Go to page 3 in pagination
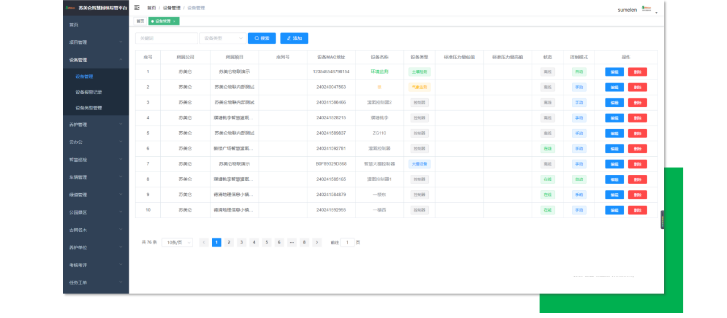The image size is (727, 318). point(241,242)
